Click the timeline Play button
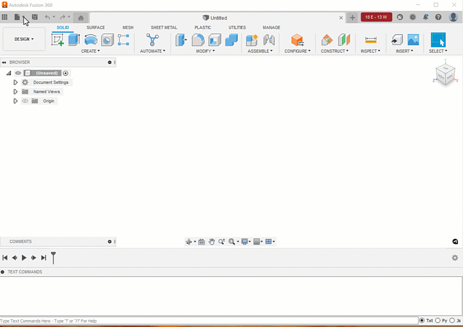 (24, 258)
